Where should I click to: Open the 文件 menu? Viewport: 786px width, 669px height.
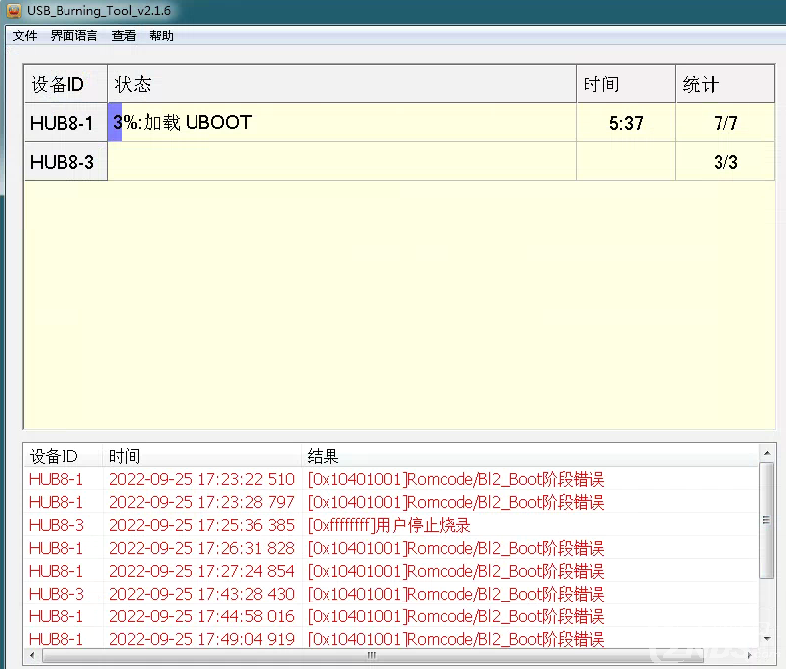click(25, 36)
